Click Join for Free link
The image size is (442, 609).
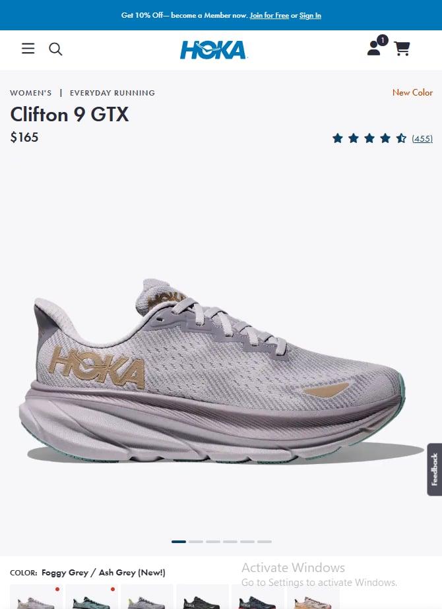tap(269, 16)
